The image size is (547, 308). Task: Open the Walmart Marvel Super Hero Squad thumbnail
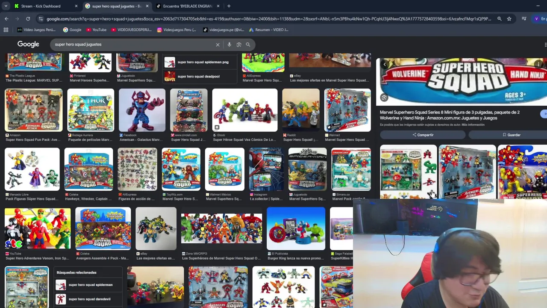tap(347, 110)
